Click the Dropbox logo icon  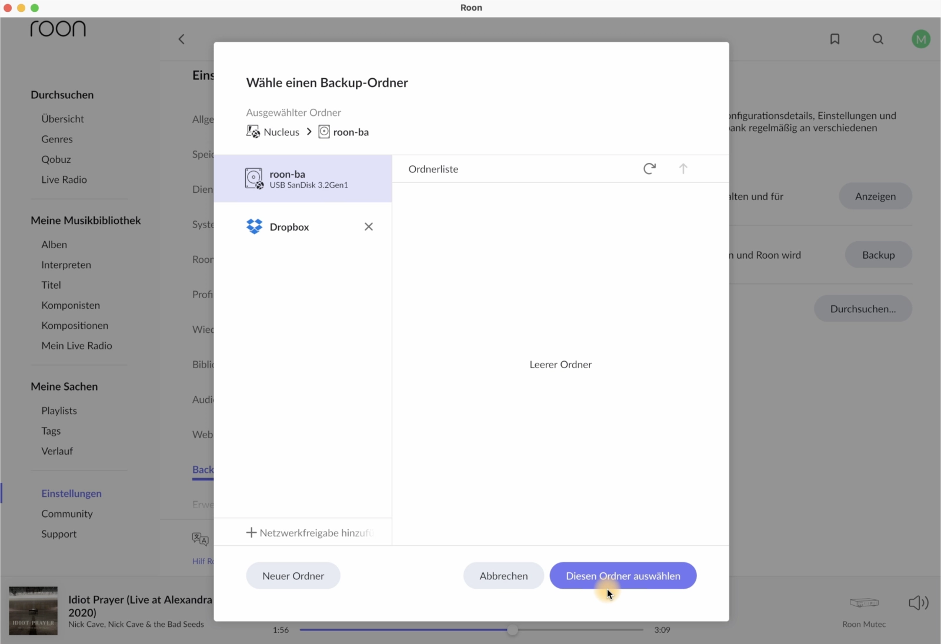pyautogui.click(x=254, y=226)
